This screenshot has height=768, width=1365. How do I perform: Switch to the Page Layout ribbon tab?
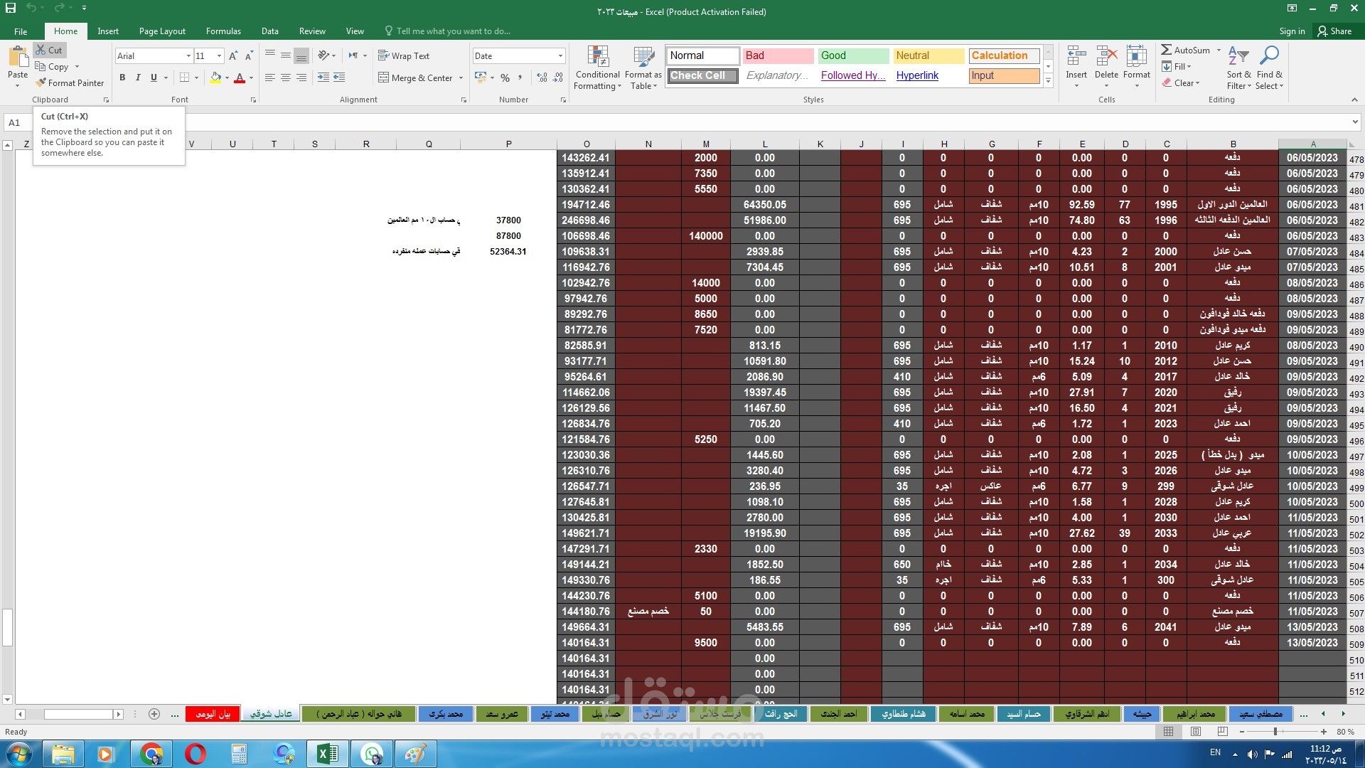pos(162,31)
